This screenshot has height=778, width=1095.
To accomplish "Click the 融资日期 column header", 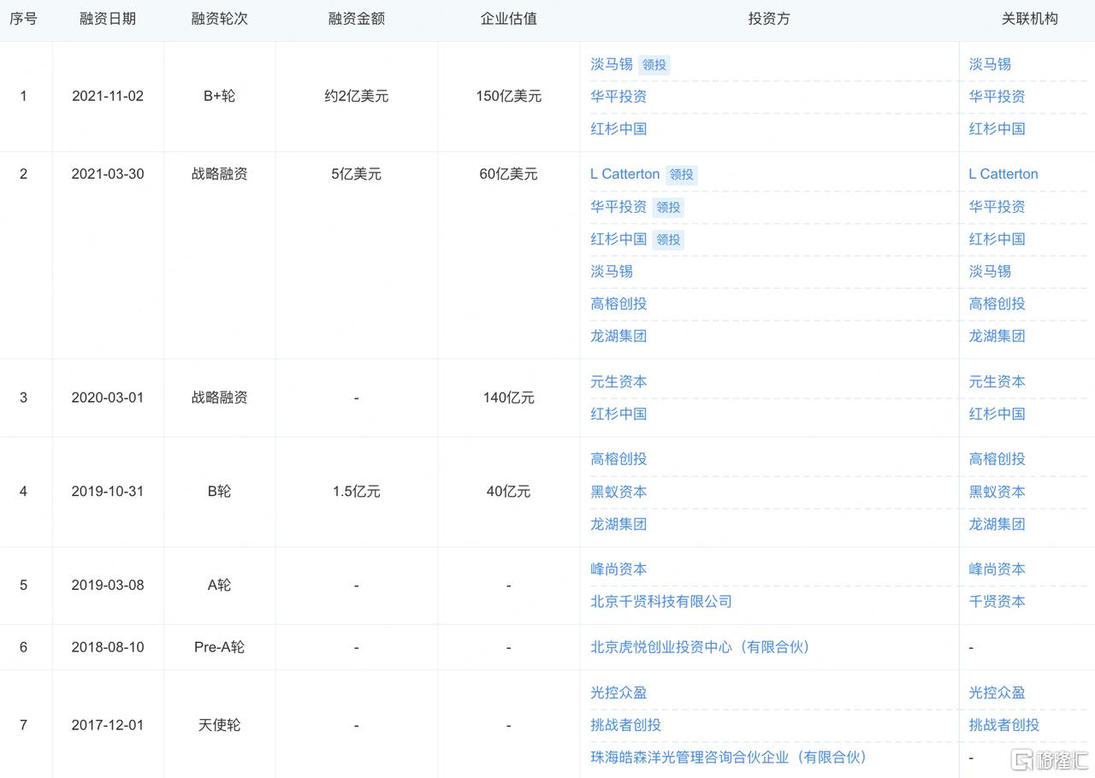I will tap(108, 19).
